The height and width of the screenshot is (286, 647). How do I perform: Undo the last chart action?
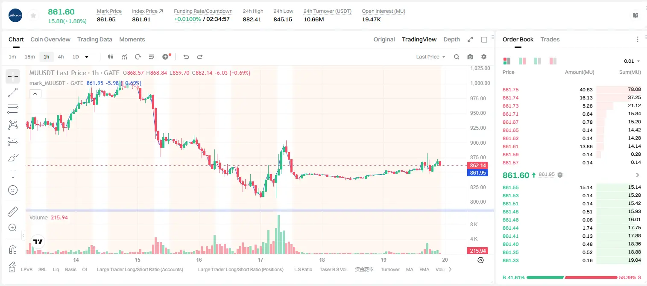[x=186, y=57]
